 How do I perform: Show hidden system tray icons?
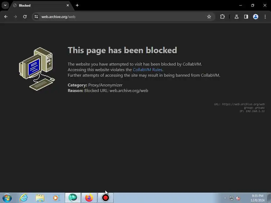[225, 198]
